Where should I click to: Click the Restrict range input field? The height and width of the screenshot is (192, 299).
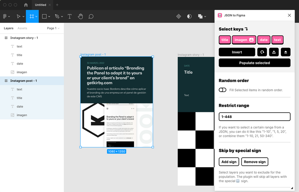pos(254,117)
